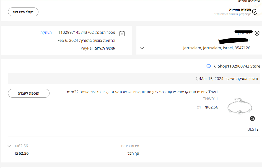Image resolution: width=262 pixels, height=168 pixels.
Task: Expand the subtotal price breakdown chevron
Action: click(x=10, y=146)
